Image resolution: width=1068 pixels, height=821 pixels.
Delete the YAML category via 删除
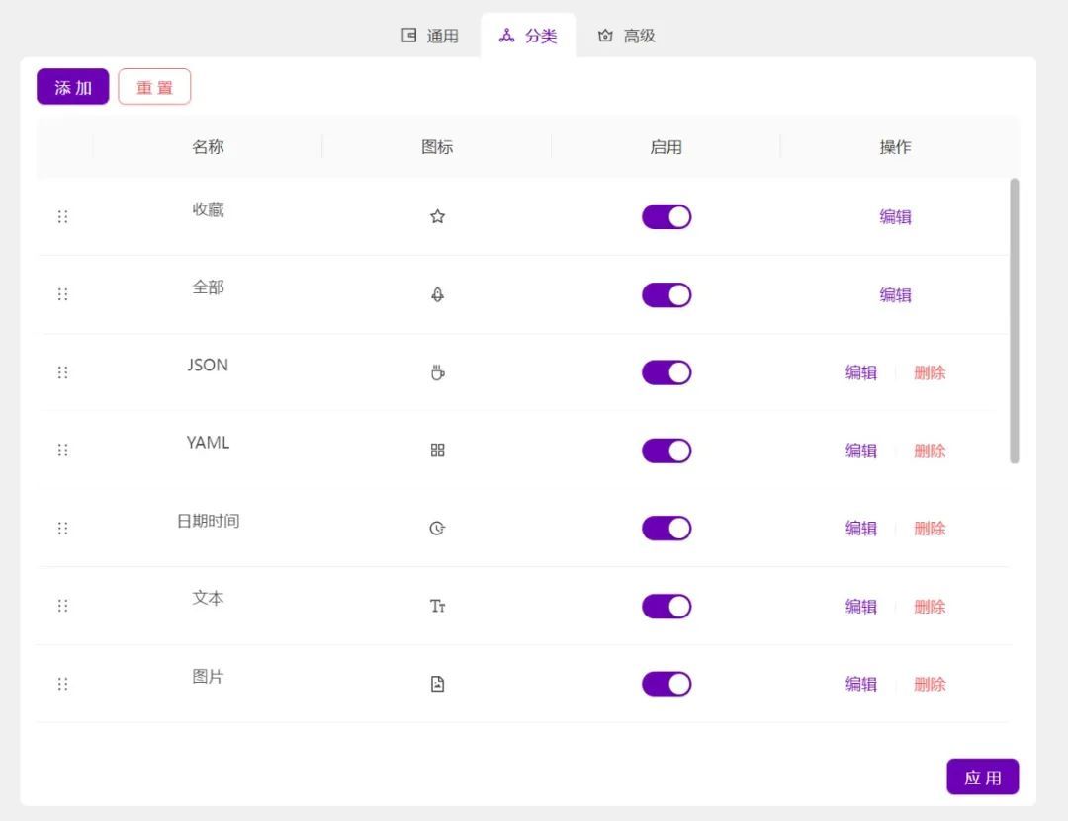[930, 451]
